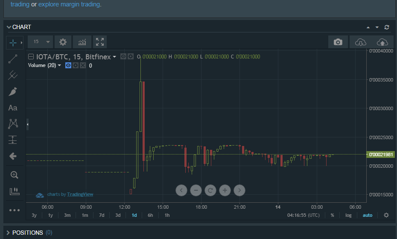Open the indicators button

(82, 42)
